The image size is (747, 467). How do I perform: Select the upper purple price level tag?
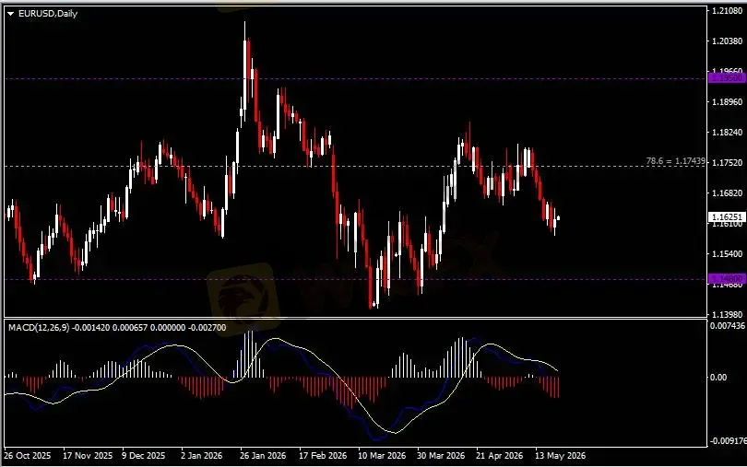[727, 77]
